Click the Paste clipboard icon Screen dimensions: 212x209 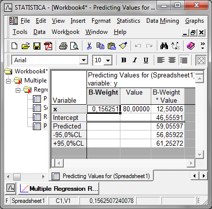point(111,46)
